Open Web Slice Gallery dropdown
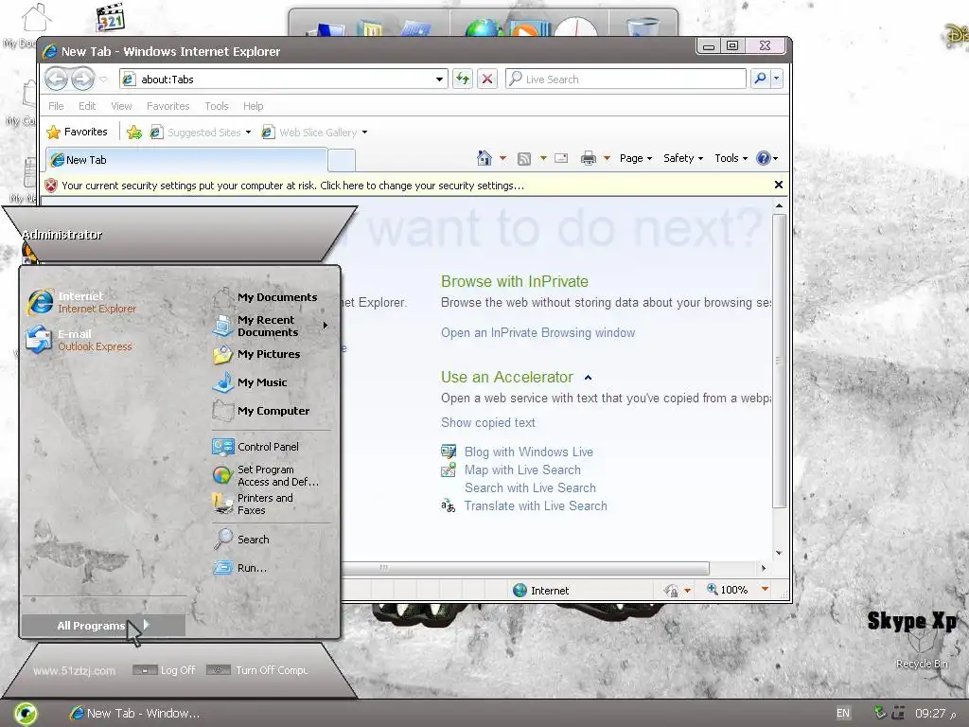Screen dimensions: 969x727 point(364,133)
